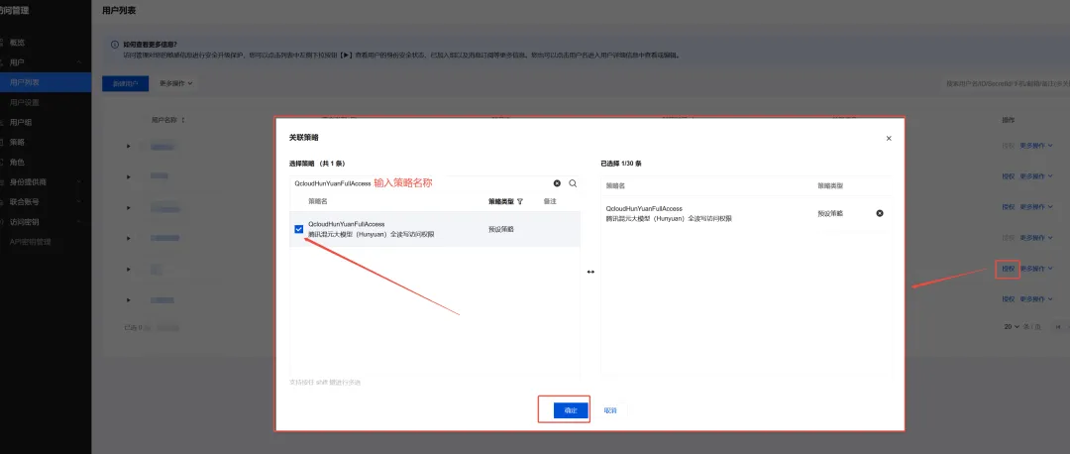Viewport: 1070px width, 454px height.
Task: Open the 策略类型 filter funnel icon
Action: pyautogui.click(x=520, y=201)
